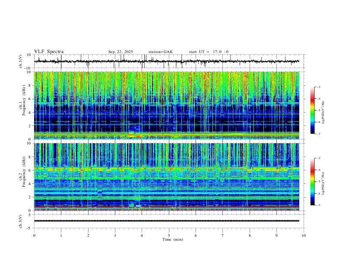Select the "ch.1(V)" waveform axis label
This screenshot has width=342, height=264.
tap(21, 61)
